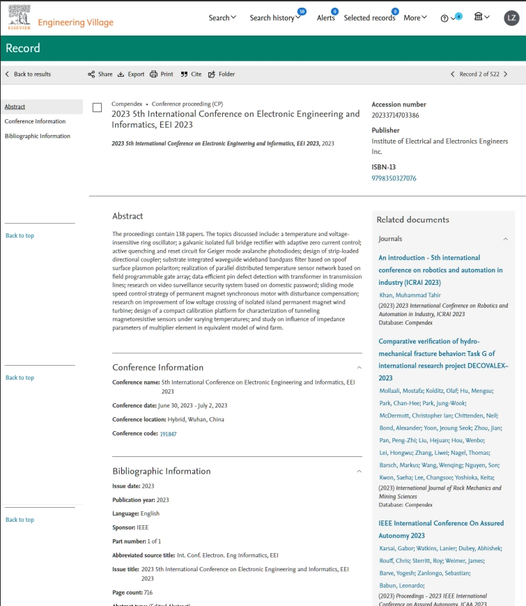This screenshot has height=606, width=526.
Task: Open 'An introduction - 5th international conference' article
Action: click(x=440, y=270)
